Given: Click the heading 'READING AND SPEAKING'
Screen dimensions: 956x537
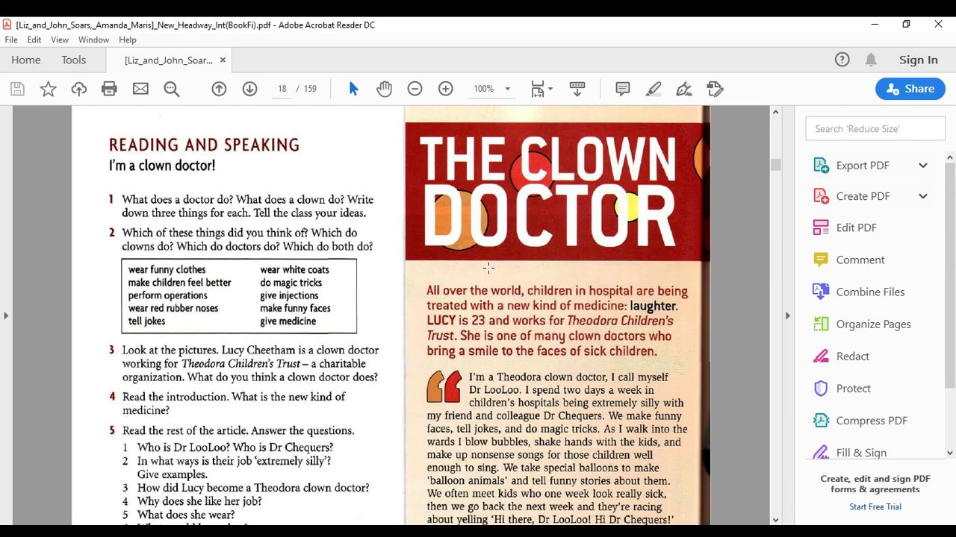Looking at the screenshot, I should coord(204,145).
